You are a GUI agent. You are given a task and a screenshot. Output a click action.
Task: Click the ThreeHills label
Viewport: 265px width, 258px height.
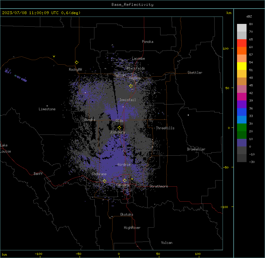(x=165, y=128)
